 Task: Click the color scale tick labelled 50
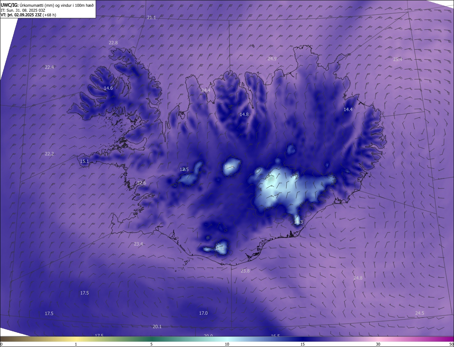point(451,344)
